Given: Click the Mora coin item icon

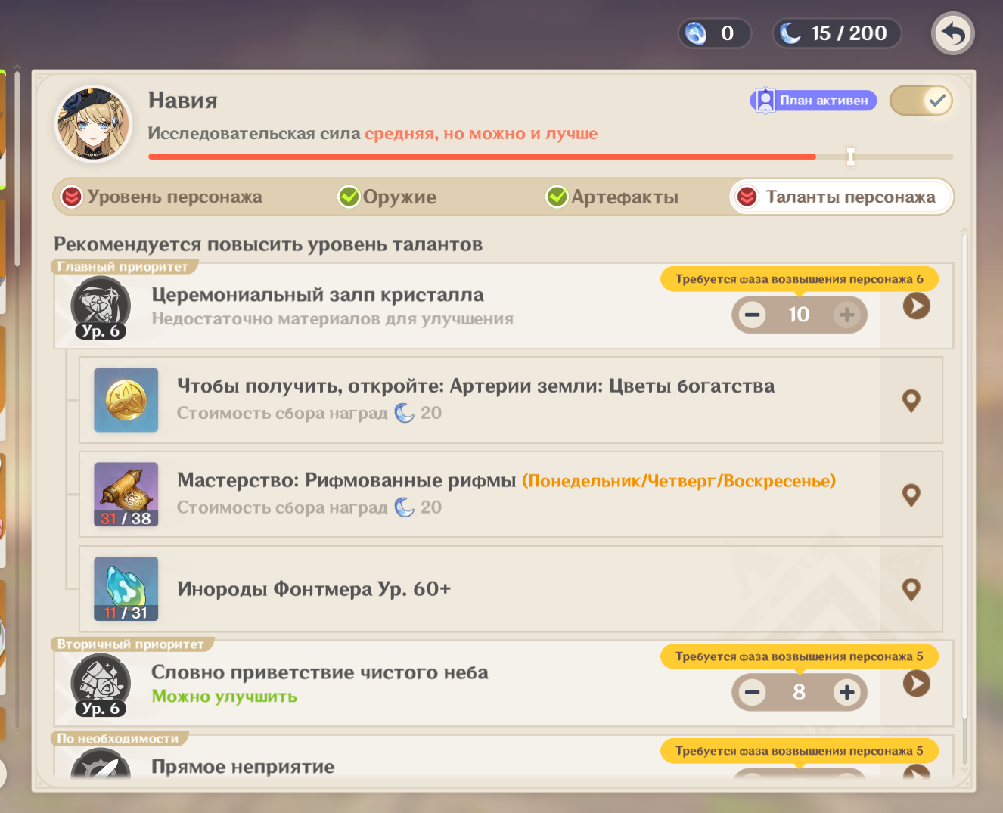Looking at the screenshot, I should (x=126, y=400).
